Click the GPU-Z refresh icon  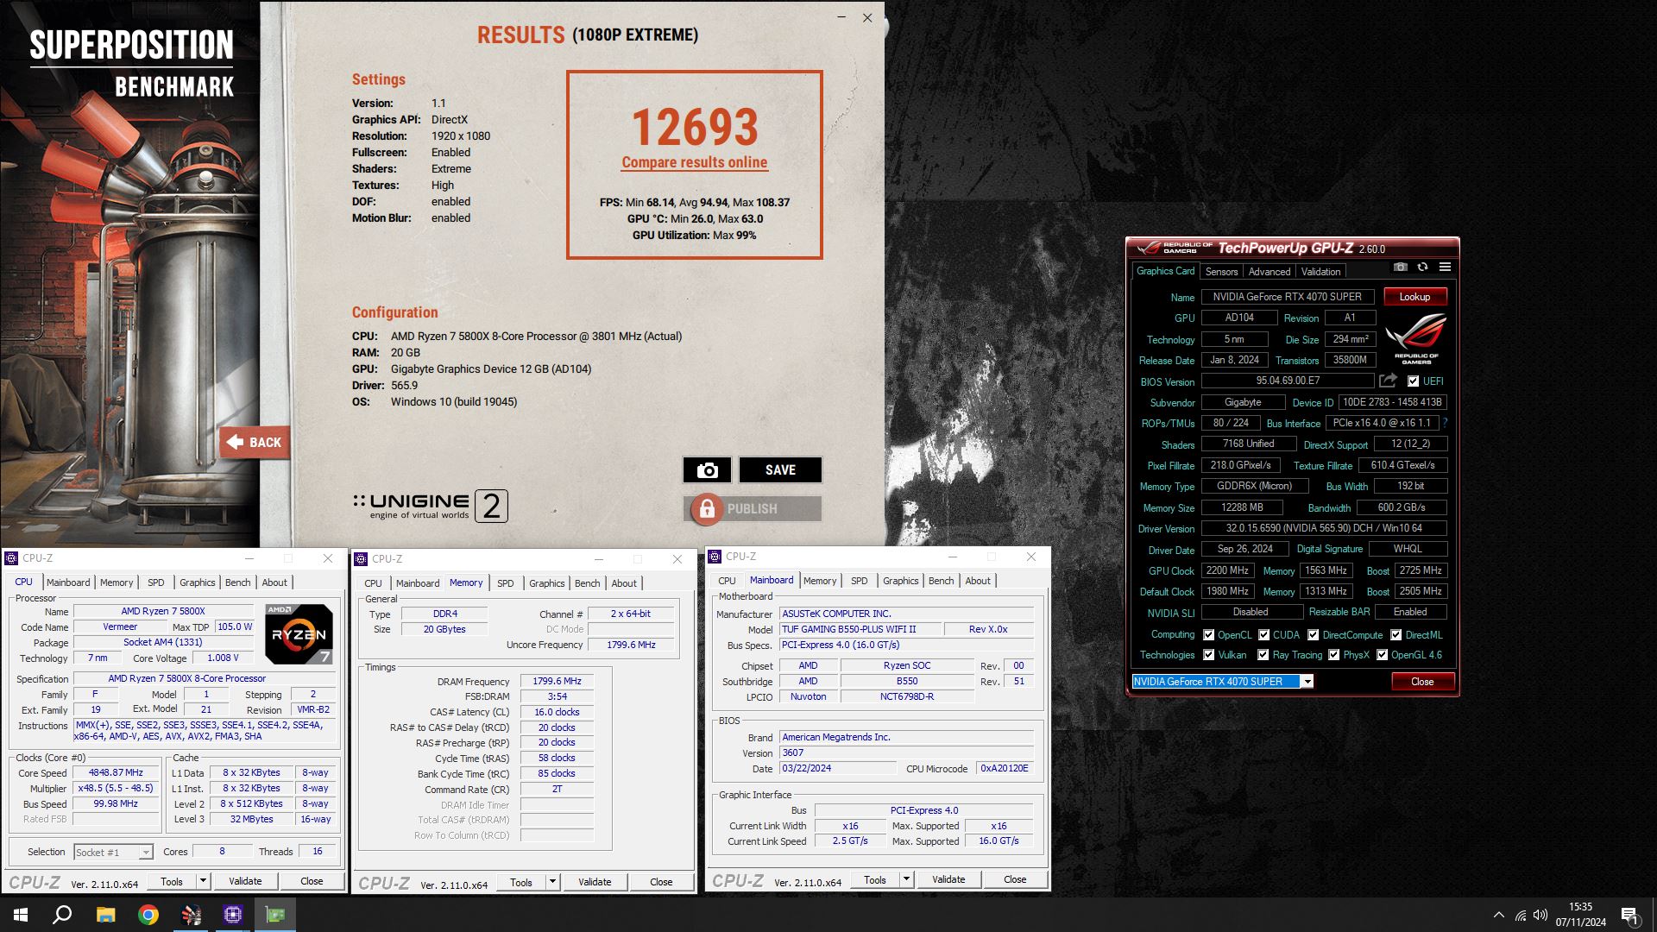1422,268
